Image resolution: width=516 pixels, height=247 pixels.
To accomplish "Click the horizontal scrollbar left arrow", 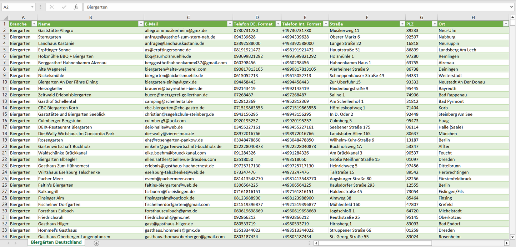I will point(316,243).
